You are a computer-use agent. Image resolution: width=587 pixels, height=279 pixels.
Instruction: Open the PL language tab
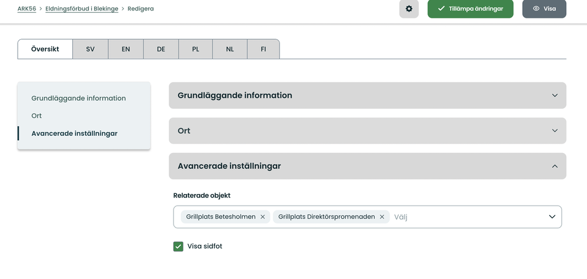click(x=196, y=49)
